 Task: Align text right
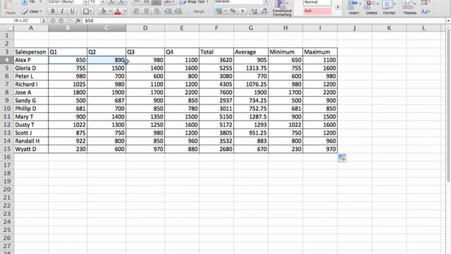[x=156, y=11]
